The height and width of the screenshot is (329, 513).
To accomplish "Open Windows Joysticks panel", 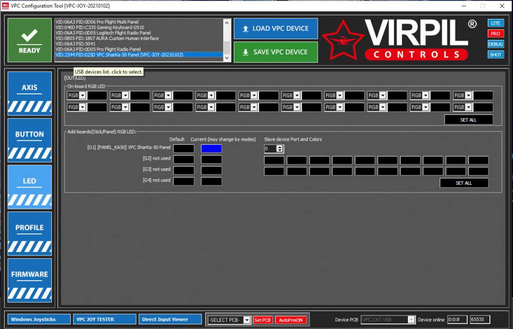I will point(39,319).
